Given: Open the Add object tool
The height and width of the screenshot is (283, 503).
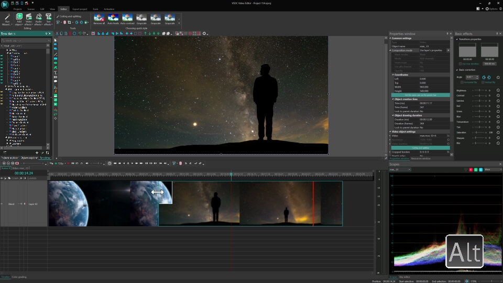Looking at the screenshot, I should [x=19, y=19].
